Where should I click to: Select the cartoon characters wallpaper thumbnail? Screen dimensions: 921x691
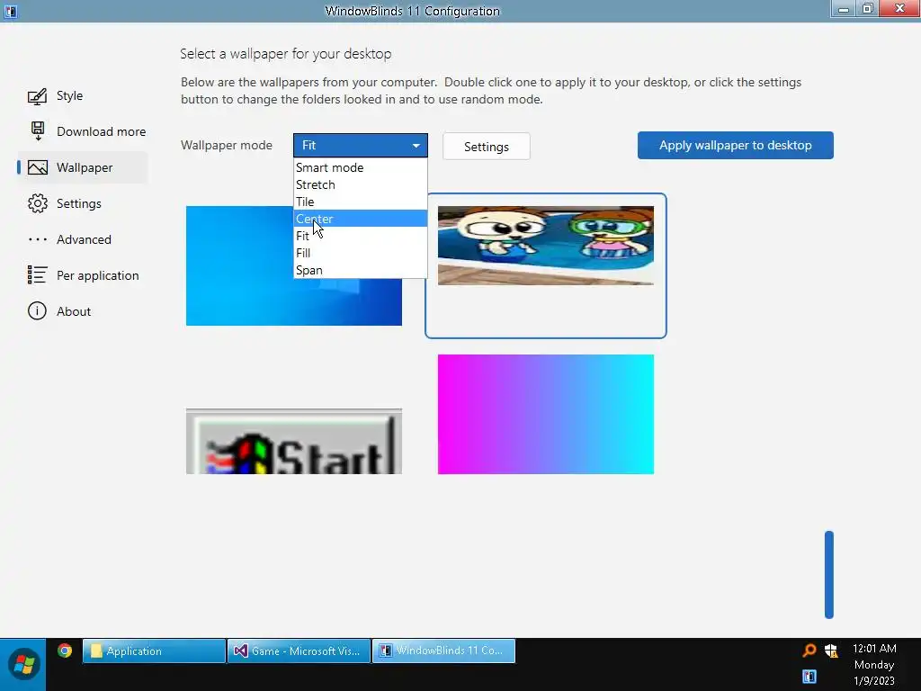(x=546, y=246)
